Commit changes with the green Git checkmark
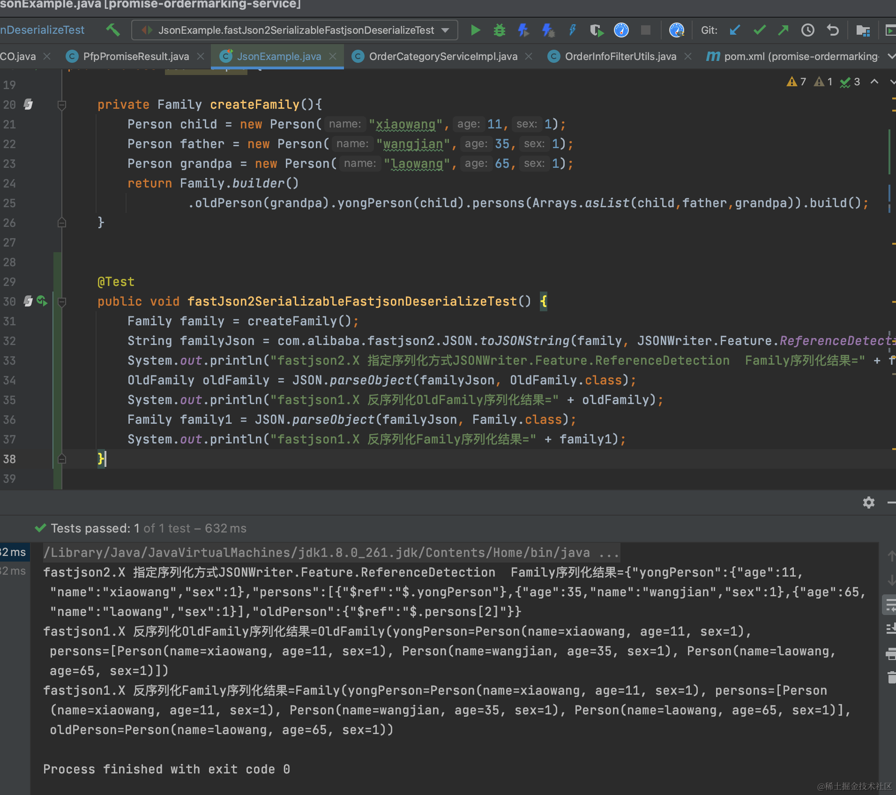 [759, 30]
